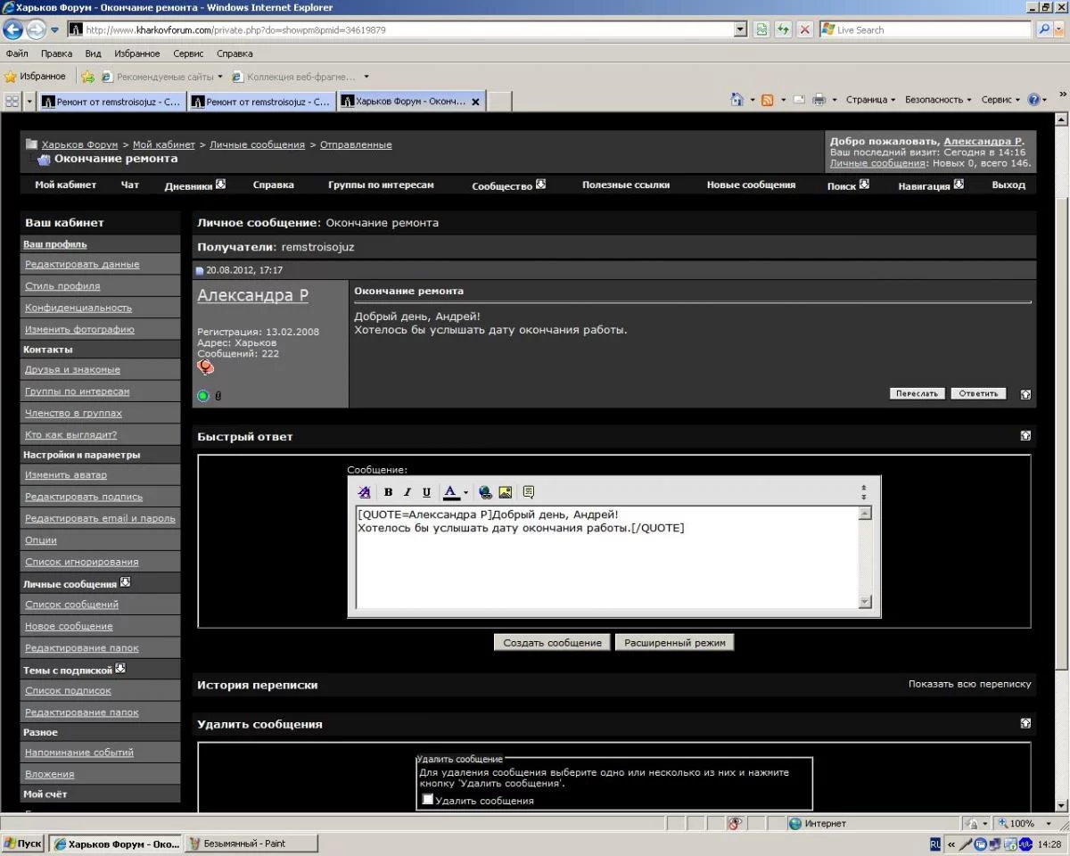Toggle underline formatting in the message editor

click(x=426, y=492)
